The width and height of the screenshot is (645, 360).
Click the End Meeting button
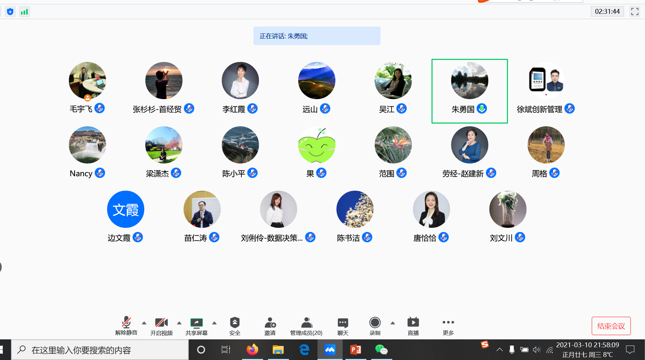tap(611, 326)
